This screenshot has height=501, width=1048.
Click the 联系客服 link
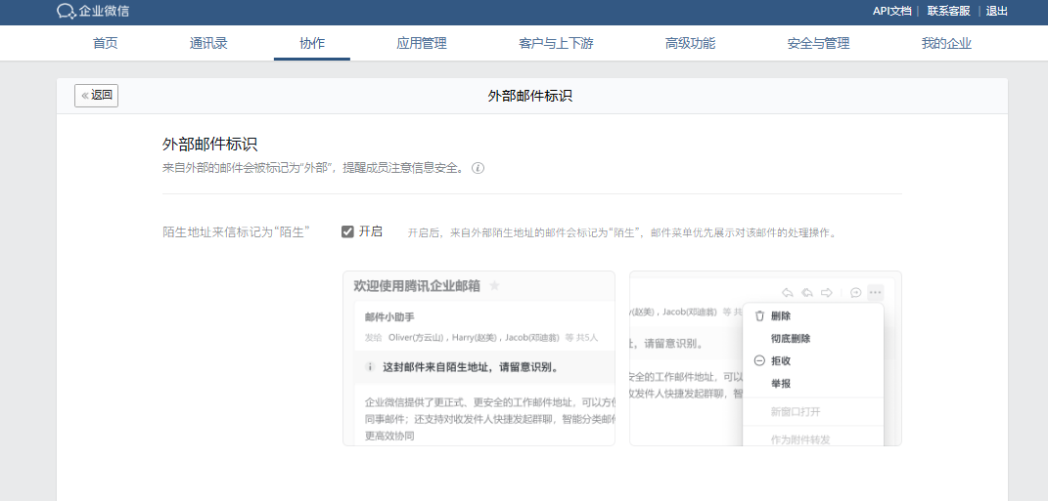click(x=948, y=11)
